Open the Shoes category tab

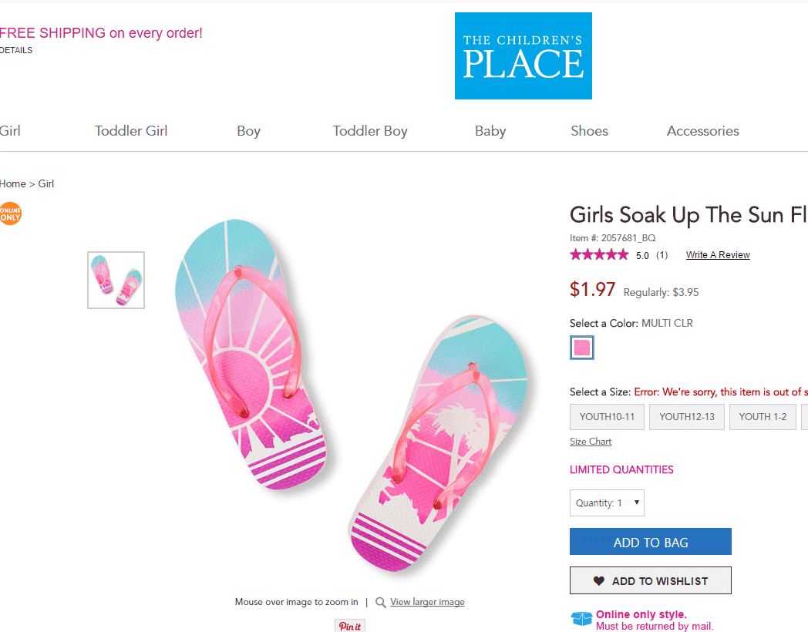(589, 131)
